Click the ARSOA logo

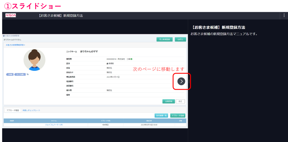(x=11, y=15)
